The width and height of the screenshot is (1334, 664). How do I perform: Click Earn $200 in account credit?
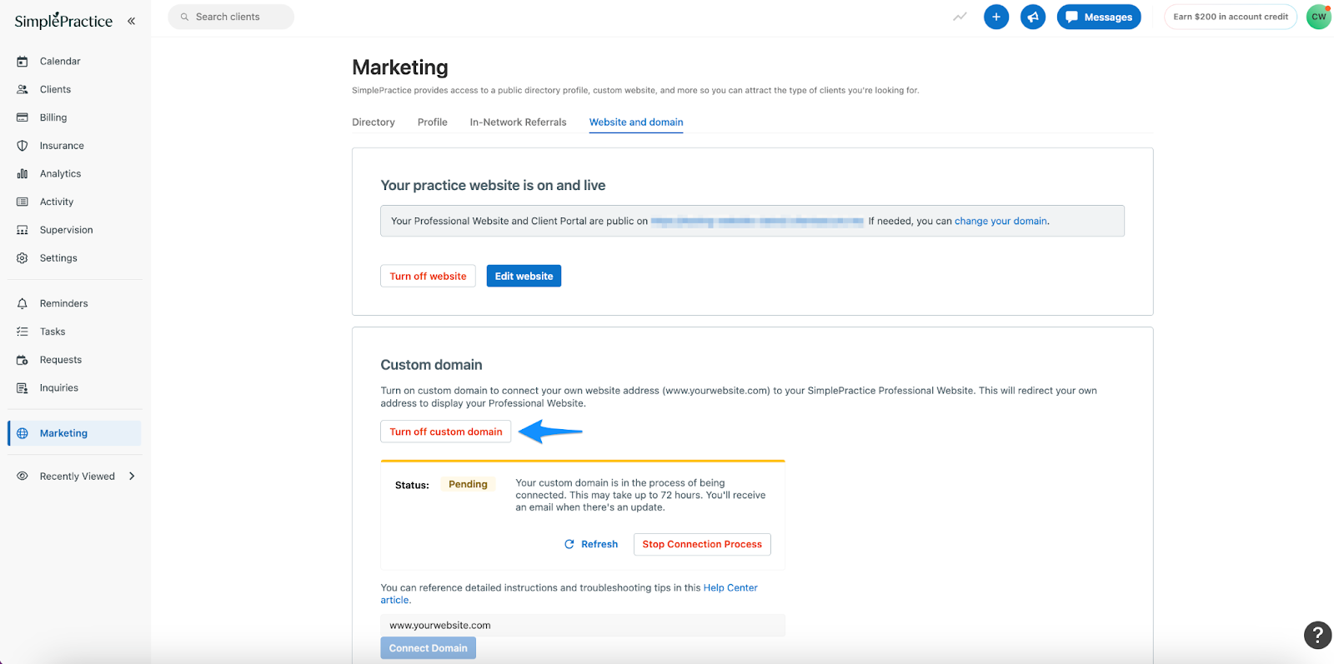(x=1231, y=17)
